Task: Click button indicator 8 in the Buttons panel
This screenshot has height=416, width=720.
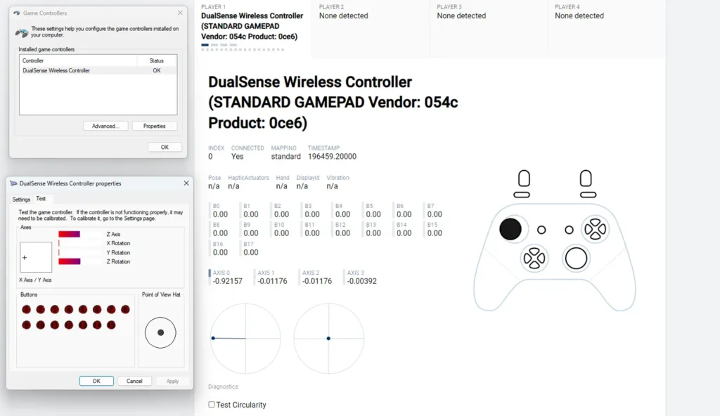Action: 125,309
